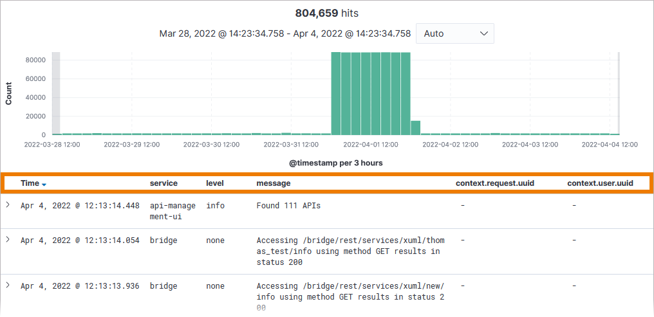
Task: Click the date range text above the chart
Action: point(285,33)
